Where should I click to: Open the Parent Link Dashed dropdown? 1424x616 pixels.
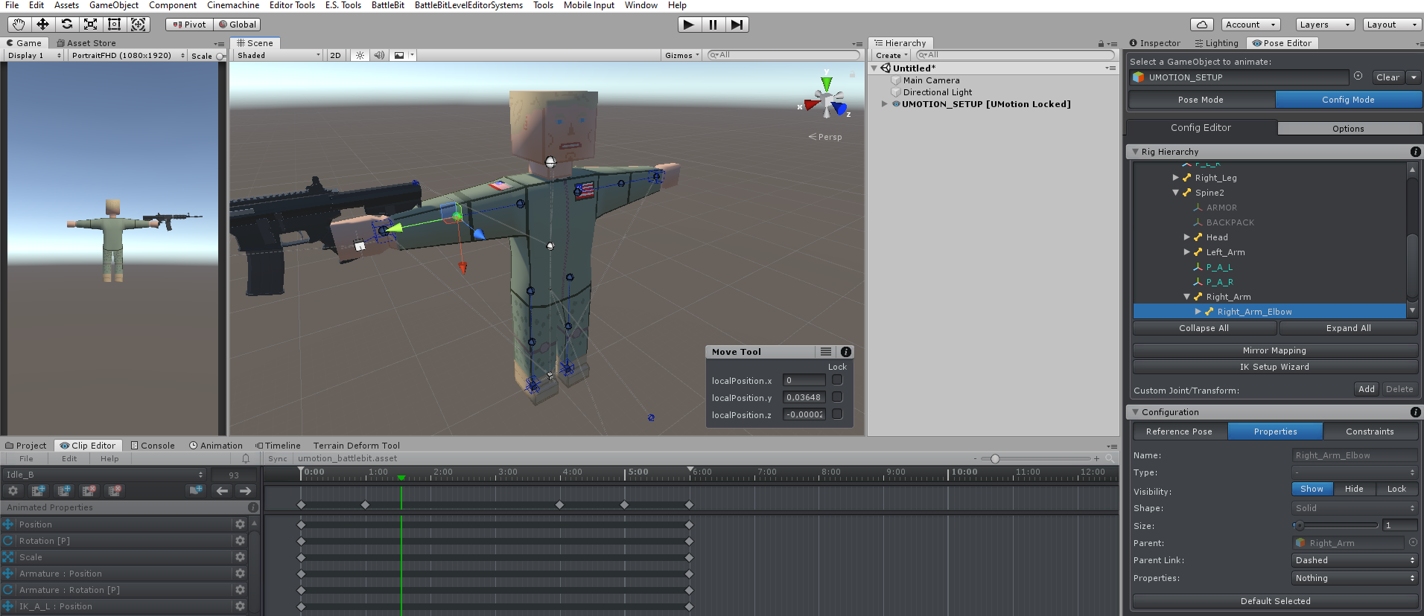click(1355, 560)
